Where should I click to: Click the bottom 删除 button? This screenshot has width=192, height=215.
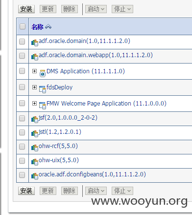pos(70,191)
